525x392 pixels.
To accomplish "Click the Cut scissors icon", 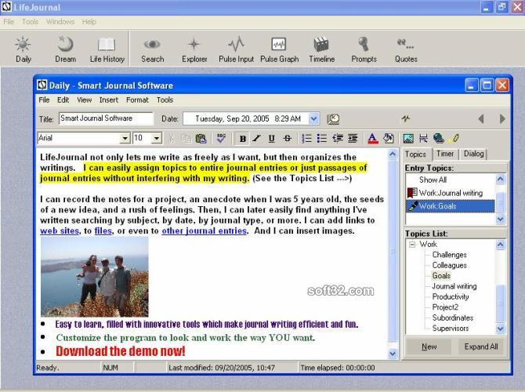I will coord(171,138).
